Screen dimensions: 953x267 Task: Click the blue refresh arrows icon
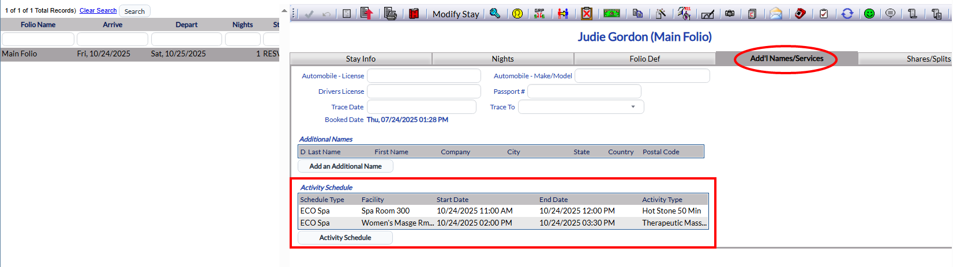847,13
